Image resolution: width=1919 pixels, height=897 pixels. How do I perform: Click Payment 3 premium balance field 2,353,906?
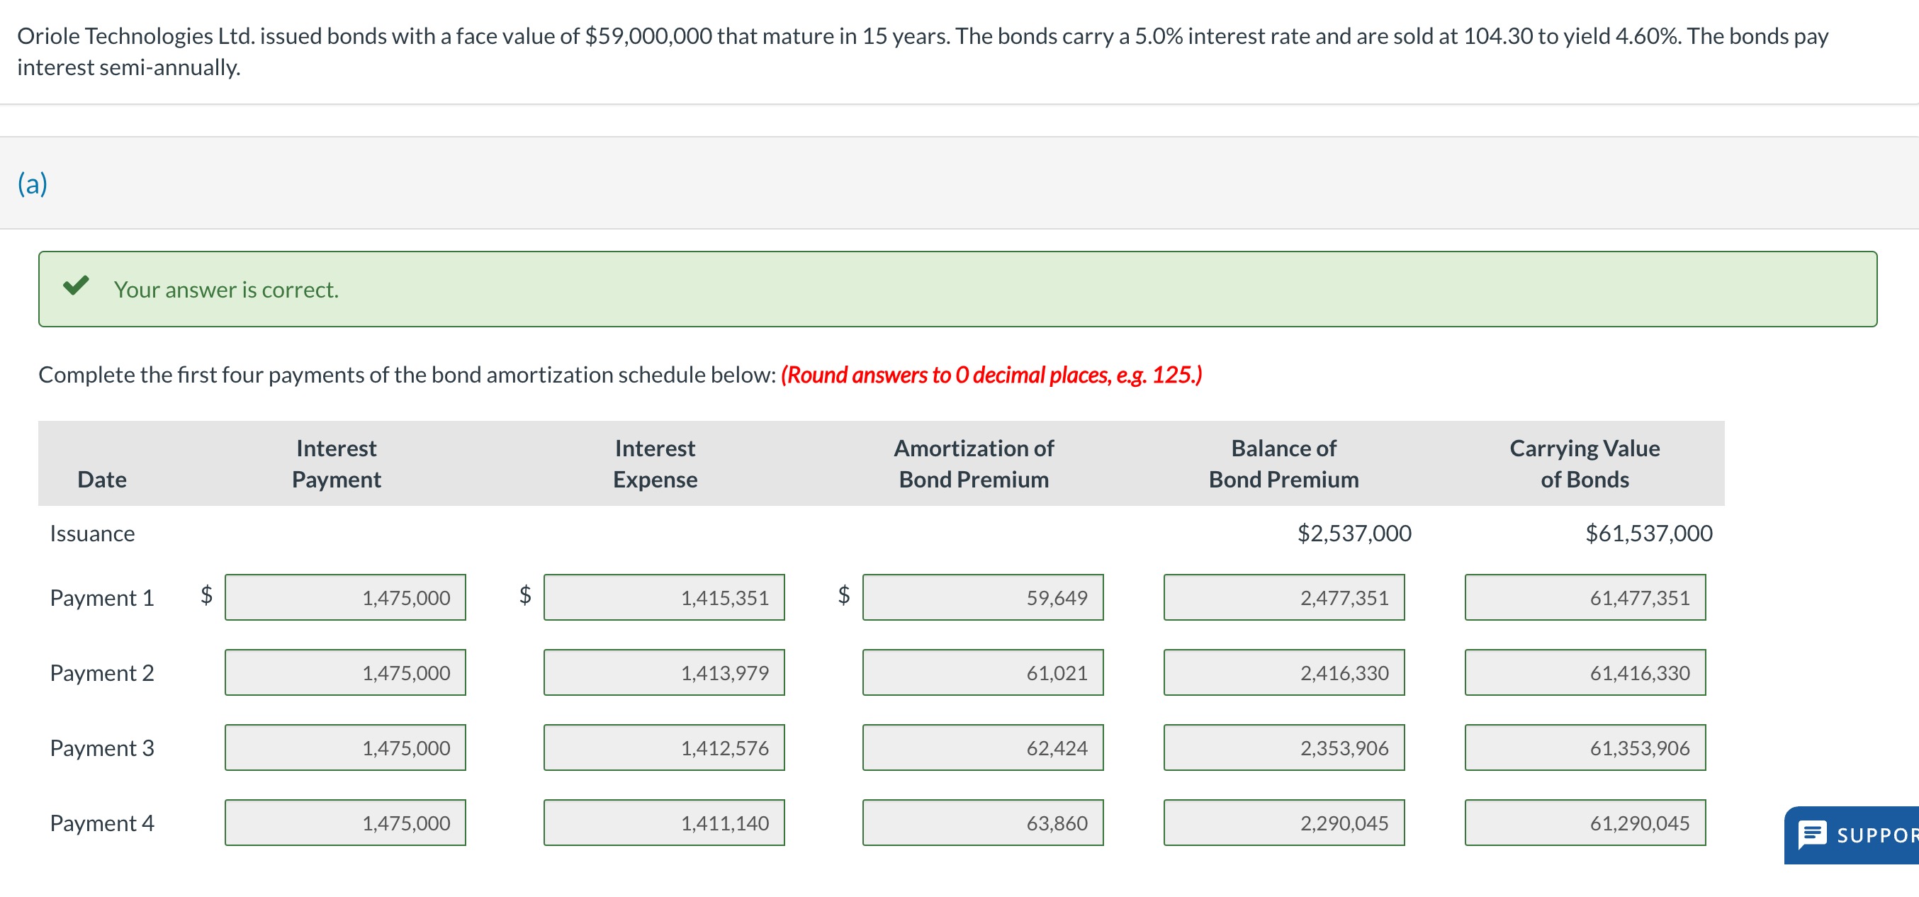tap(1283, 747)
